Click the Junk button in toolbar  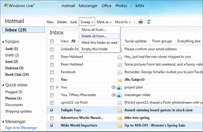click(x=73, y=22)
